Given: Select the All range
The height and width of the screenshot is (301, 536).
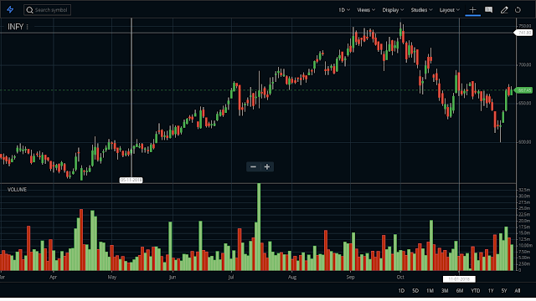Looking at the screenshot, I should pos(518,291).
